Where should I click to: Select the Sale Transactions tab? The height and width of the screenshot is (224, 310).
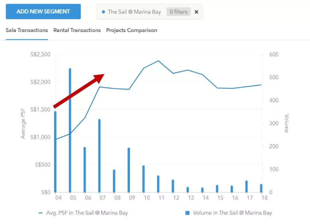pos(27,30)
